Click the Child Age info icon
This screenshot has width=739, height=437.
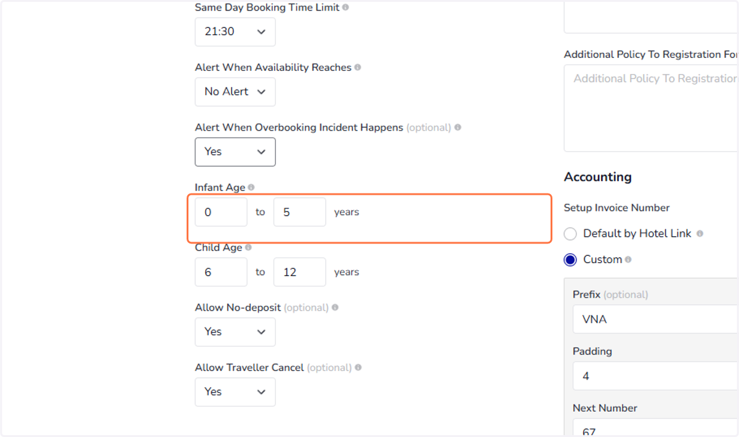pyautogui.click(x=248, y=247)
